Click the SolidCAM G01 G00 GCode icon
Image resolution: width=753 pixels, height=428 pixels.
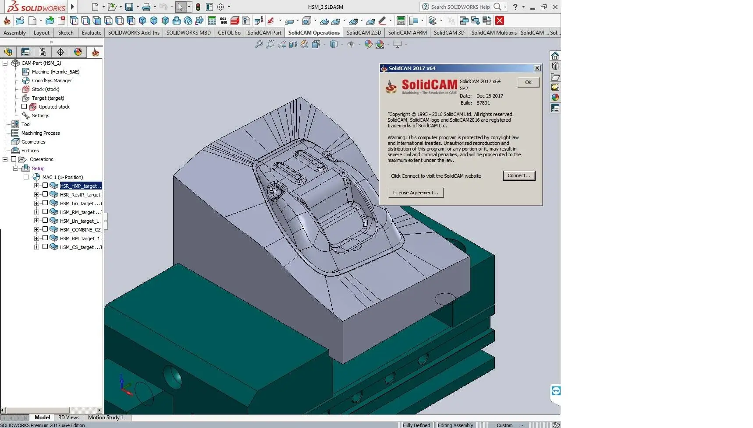click(224, 21)
